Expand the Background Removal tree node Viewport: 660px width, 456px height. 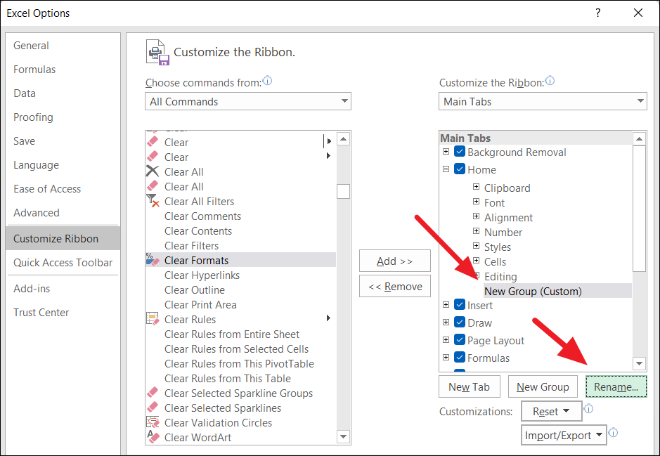coord(446,152)
